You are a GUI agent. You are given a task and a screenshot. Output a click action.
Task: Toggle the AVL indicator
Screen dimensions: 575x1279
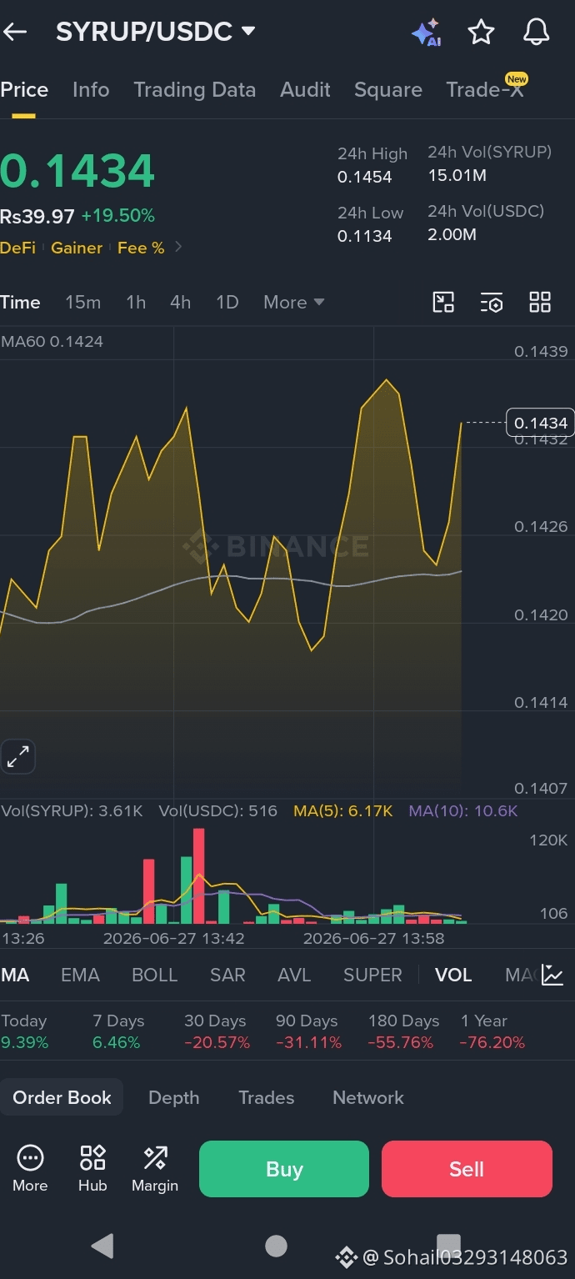(x=294, y=975)
